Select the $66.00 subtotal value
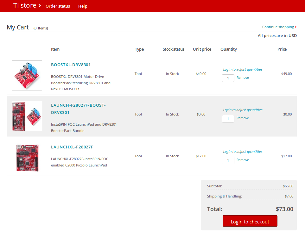 pyautogui.click(x=288, y=186)
